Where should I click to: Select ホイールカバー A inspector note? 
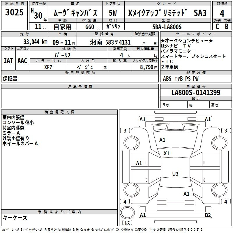point(20,144)
